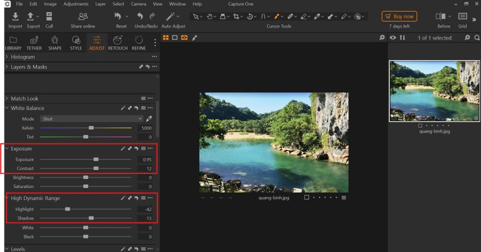
Task: Click the white balance eyedropper picker
Action: [149, 119]
